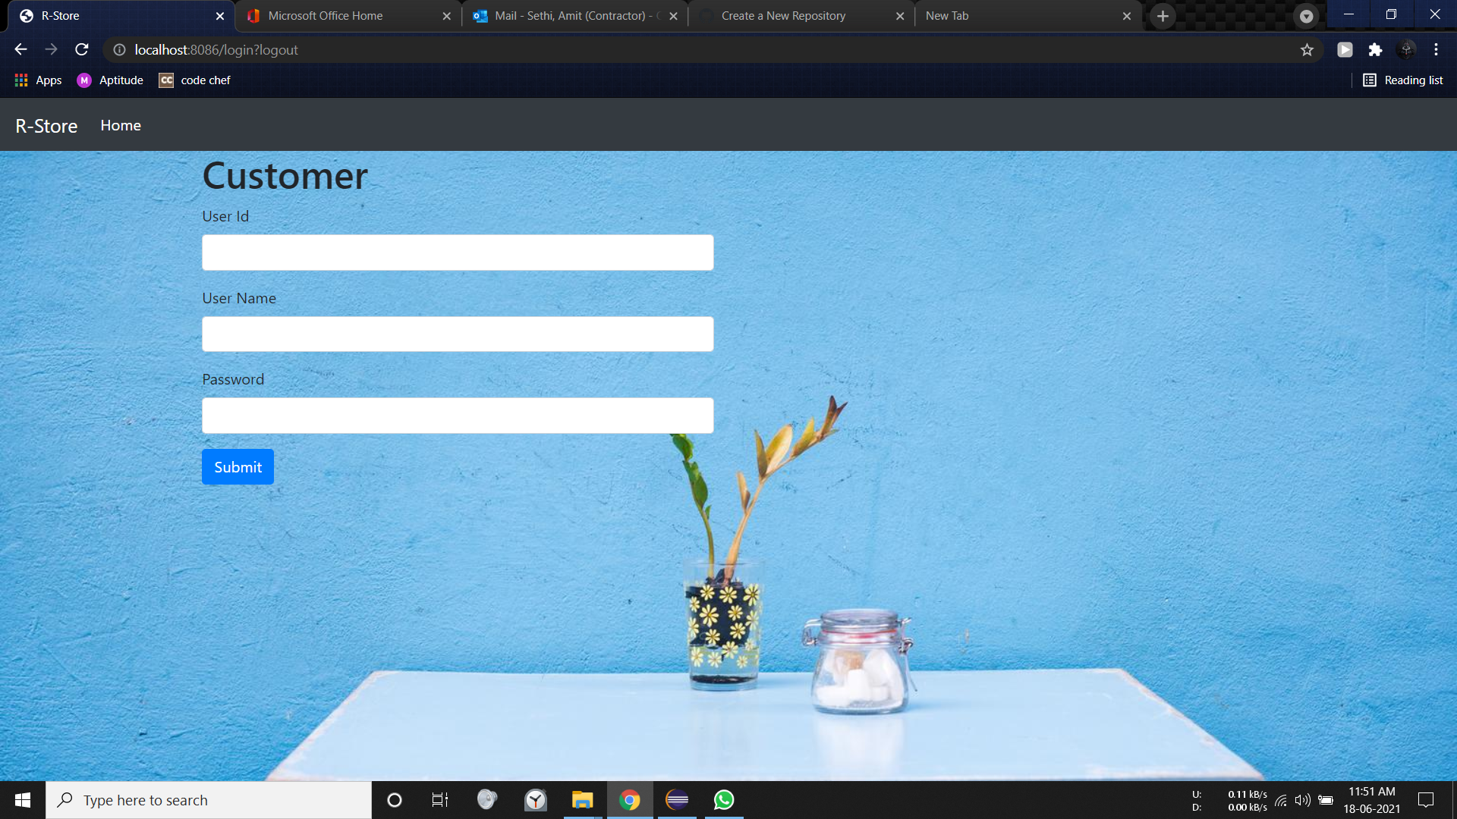The height and width of the screenshot is (819, 1457).
Task: Open the code chef bookmark
Action: [194, 80]
